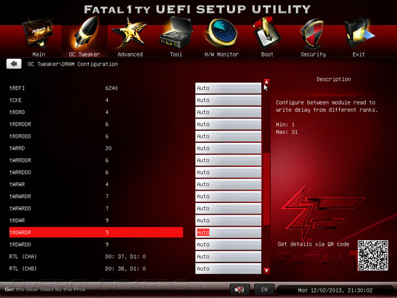397x298 pixels.
Task: Click the value D0: 37, D1: 0
Action: pyautogui.click(x=125, y=256)
